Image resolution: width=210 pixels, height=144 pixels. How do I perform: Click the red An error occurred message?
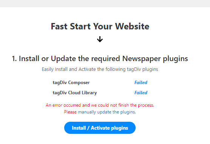click(100, 105)
